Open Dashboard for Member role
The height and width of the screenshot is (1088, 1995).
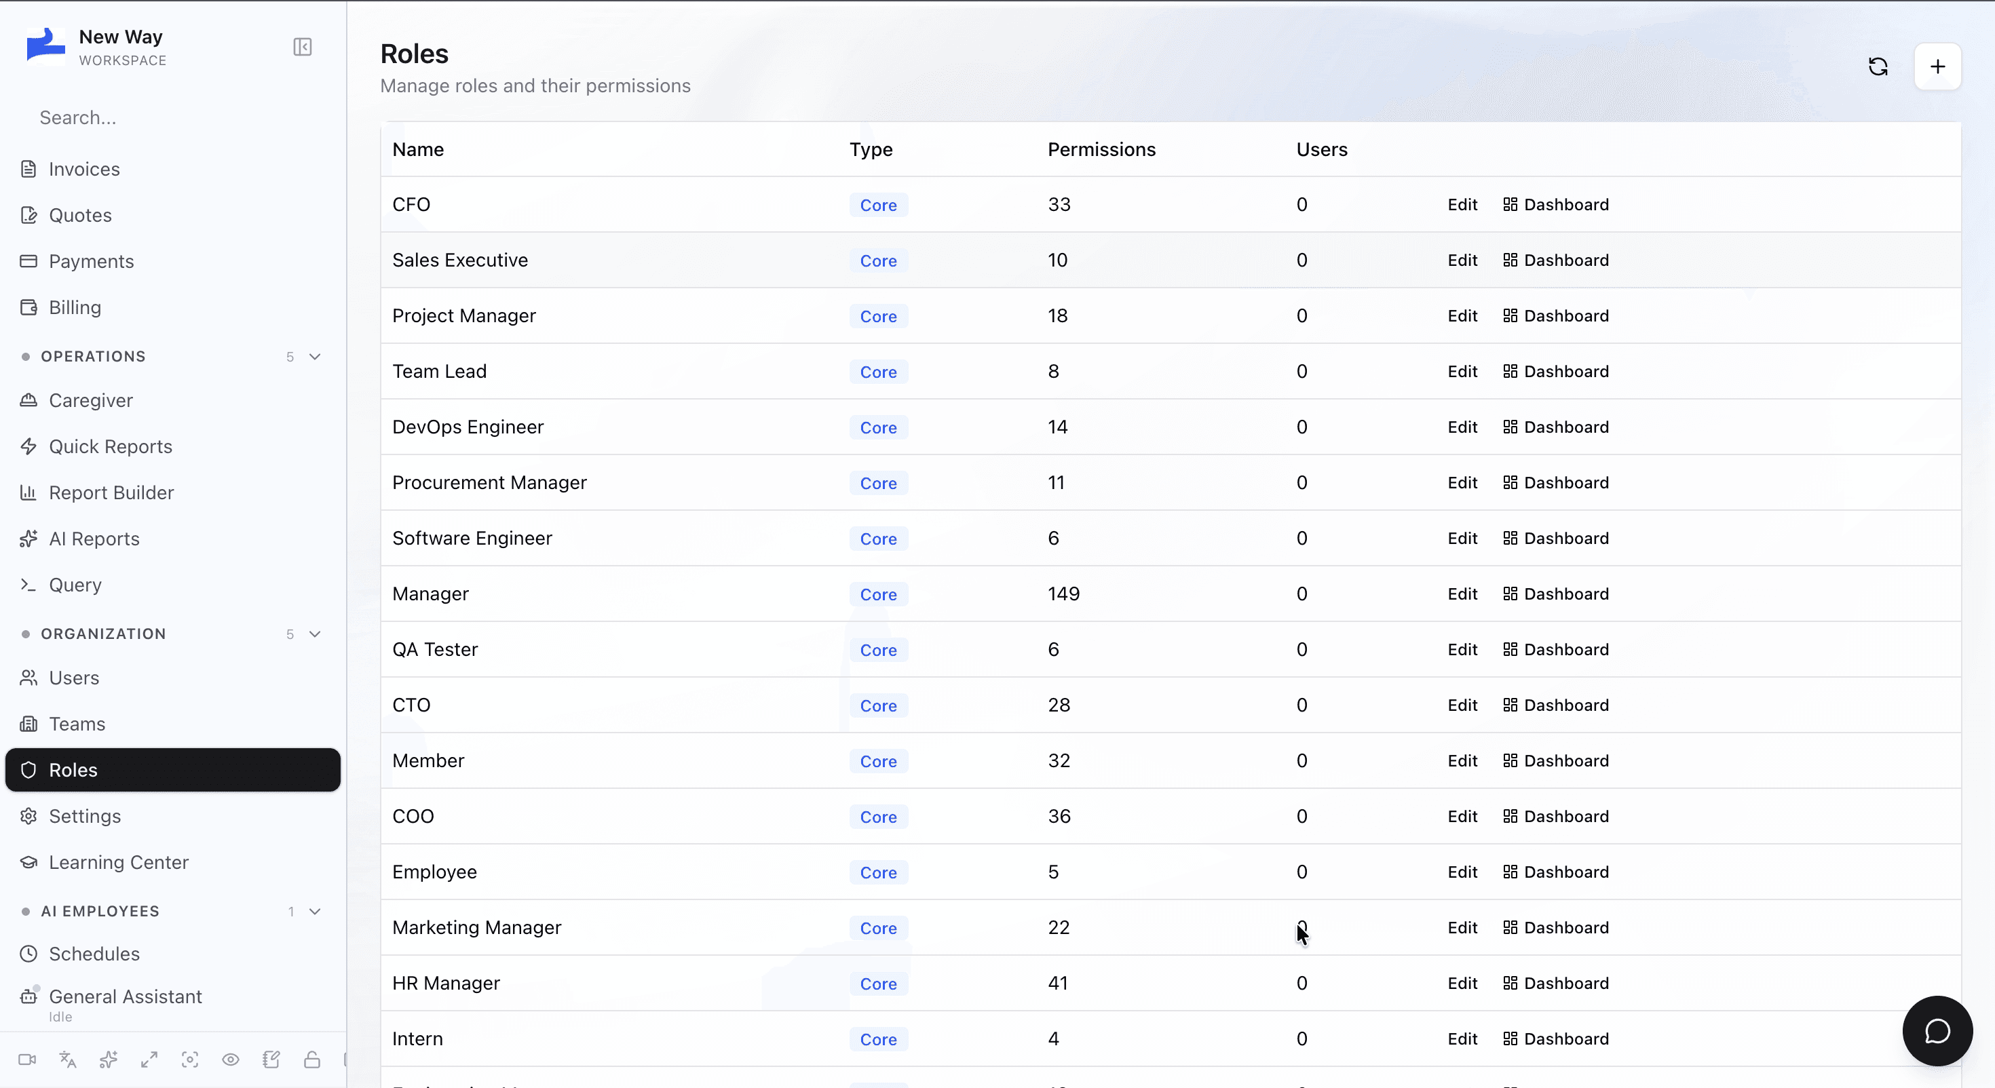tap(1555, 761)
